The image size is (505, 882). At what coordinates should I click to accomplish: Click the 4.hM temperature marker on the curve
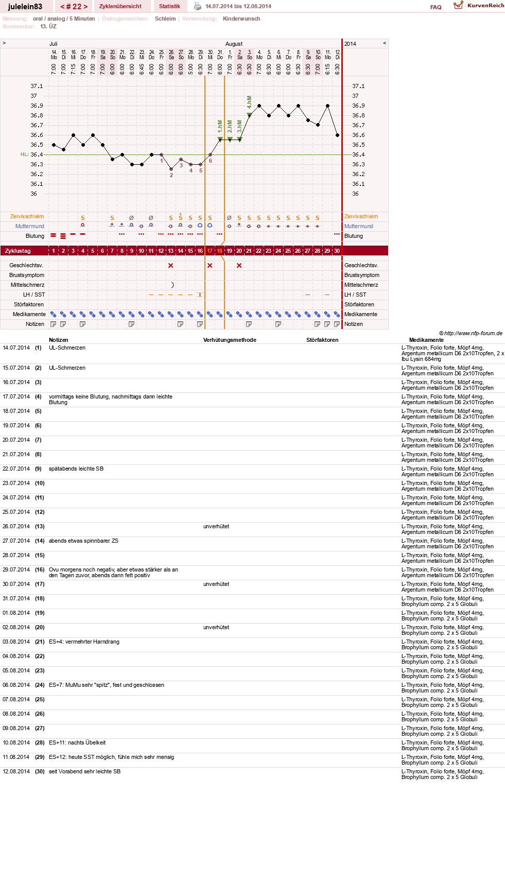click(249, 115)
